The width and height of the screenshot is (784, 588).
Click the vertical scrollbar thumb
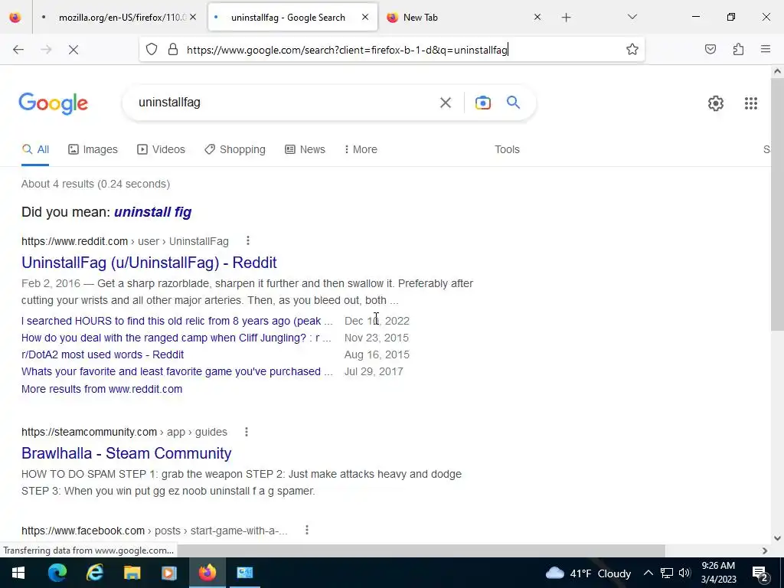point(777,205)
